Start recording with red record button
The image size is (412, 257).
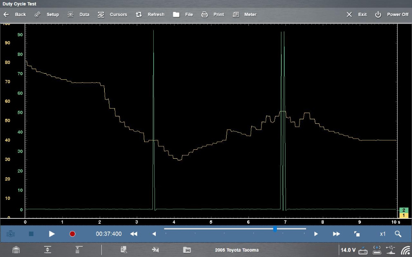[x=73, y=234]
